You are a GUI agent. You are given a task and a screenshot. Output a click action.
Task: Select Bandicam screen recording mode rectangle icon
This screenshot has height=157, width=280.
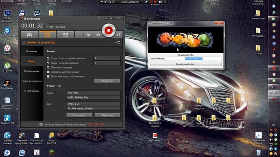47,35
